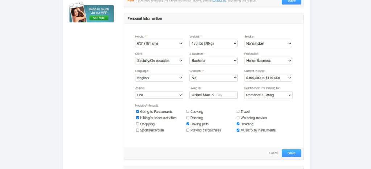The width and height of the screenshot is (371, 169).
Task: Toggle the Having pets checkbox off
Action: (188, 124)
